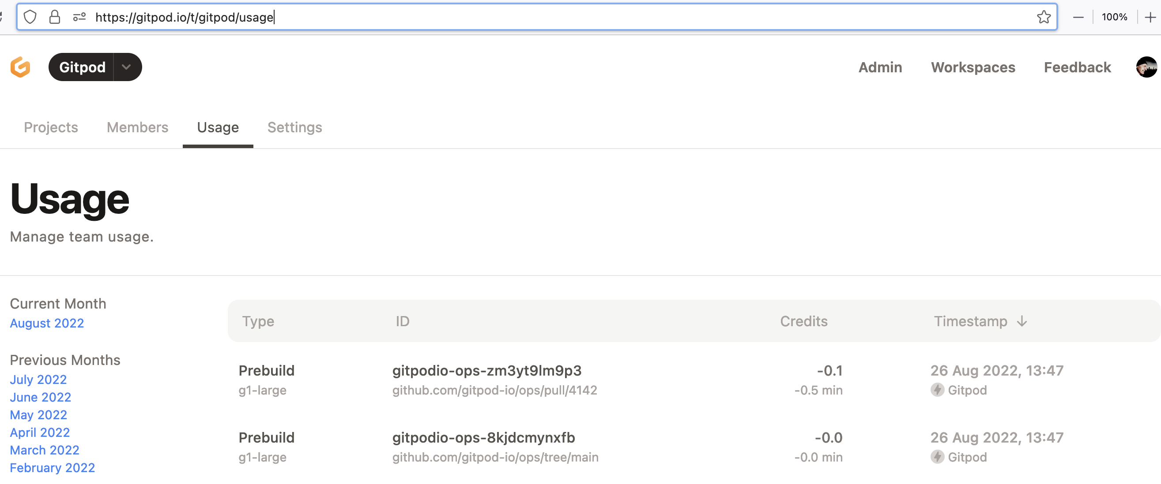Open the user avatar menu

pyautogui.click(x=1146, y=67)
